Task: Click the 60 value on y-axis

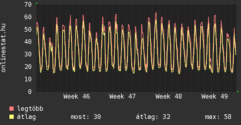Action: 28,17
